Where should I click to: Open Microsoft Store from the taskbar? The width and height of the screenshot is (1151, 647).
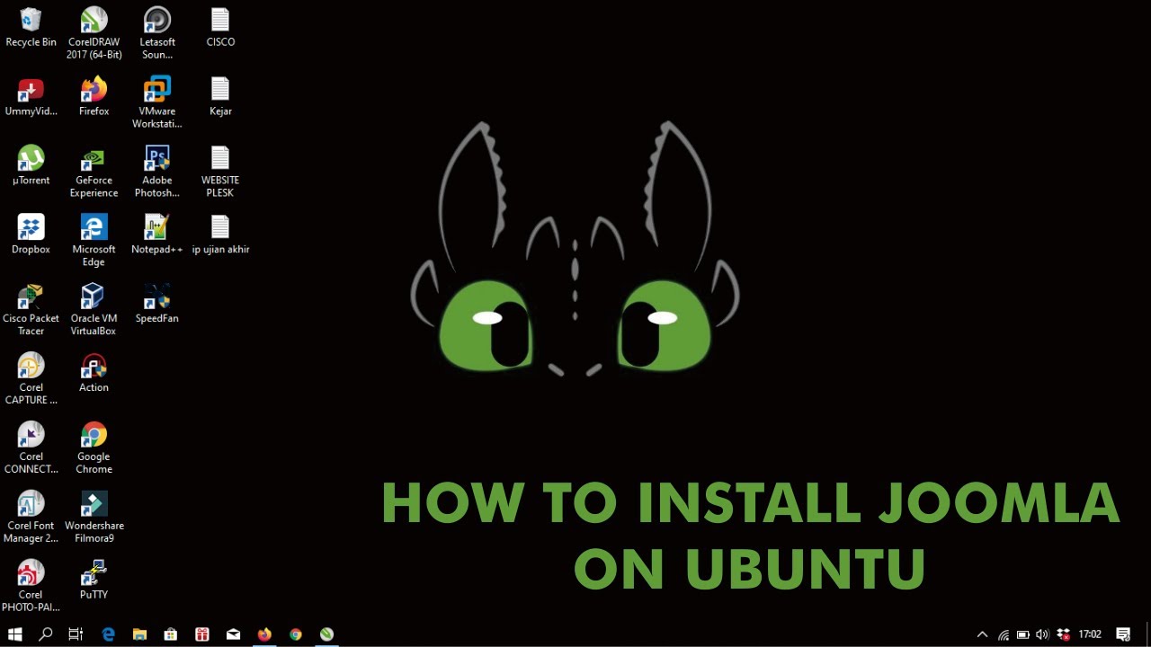click(x=171, y=634)
